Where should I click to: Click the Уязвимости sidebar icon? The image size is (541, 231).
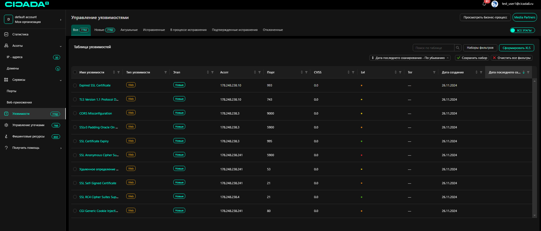pos(6,114)
